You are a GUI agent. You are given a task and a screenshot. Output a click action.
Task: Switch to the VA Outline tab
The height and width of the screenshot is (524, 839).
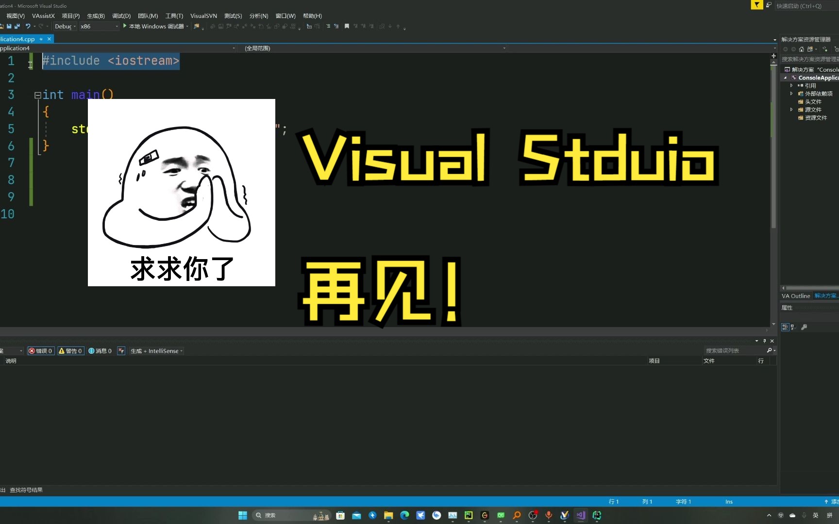[x=796, y=296]
